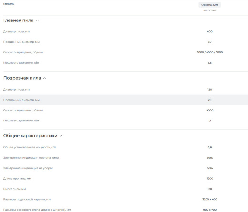Click the Optima 32M model badge
Viewport: 248px width, 212px height.
209,5
